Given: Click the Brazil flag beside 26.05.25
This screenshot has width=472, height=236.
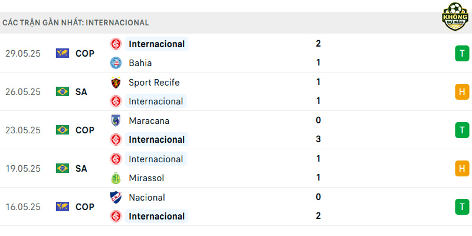Looking at the screenshot, I should click(x=63, y=91).
